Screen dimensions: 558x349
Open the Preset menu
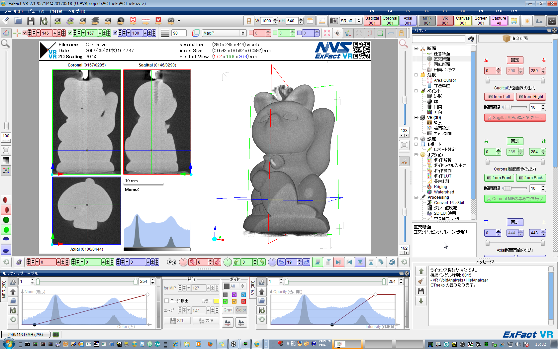coord(56,11)
